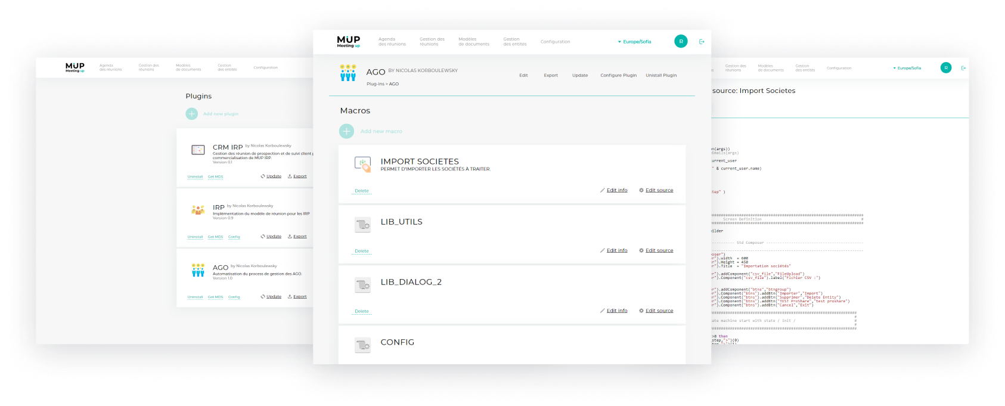Image resolution: width=1005 pixels, height=406 pixels.
Task: Click logout icon beside R avatar in center window
Action: (x=702, y=42)
